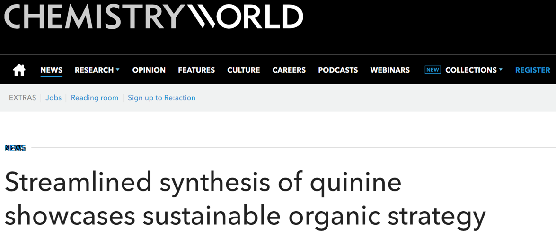
Task: Click Sign up to Re:action
Action: [x=162, y=98]
